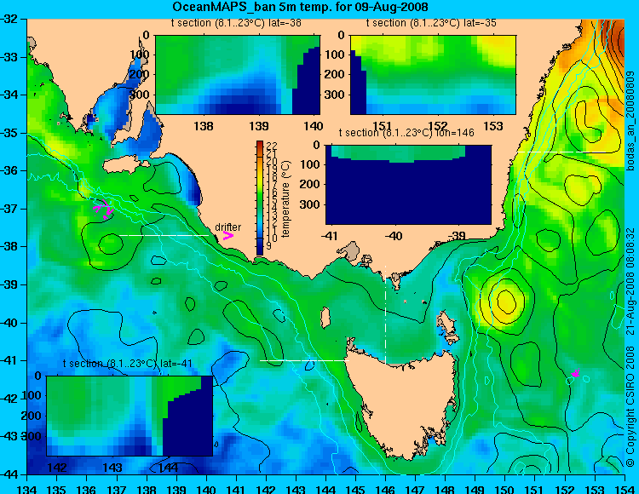The height and width of the screenshot is (494, 639).
Task: Click the white dashed section line at latitude -35
Action: [563, 152]
